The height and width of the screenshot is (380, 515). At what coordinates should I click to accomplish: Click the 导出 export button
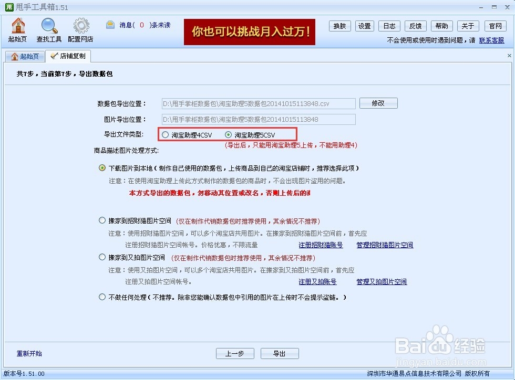[x=280, y=353]
